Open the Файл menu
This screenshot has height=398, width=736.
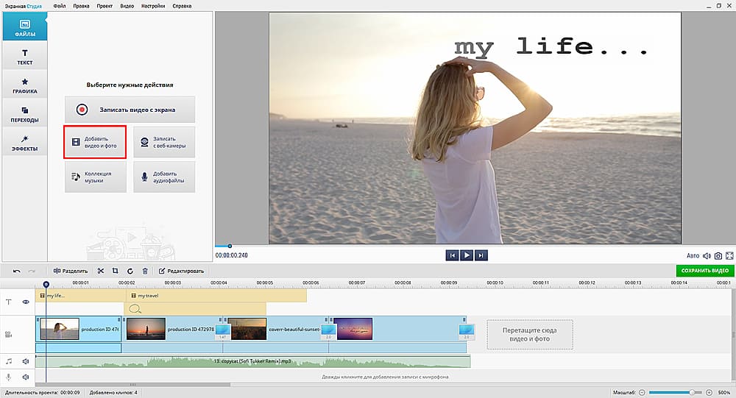click(60, 6)
